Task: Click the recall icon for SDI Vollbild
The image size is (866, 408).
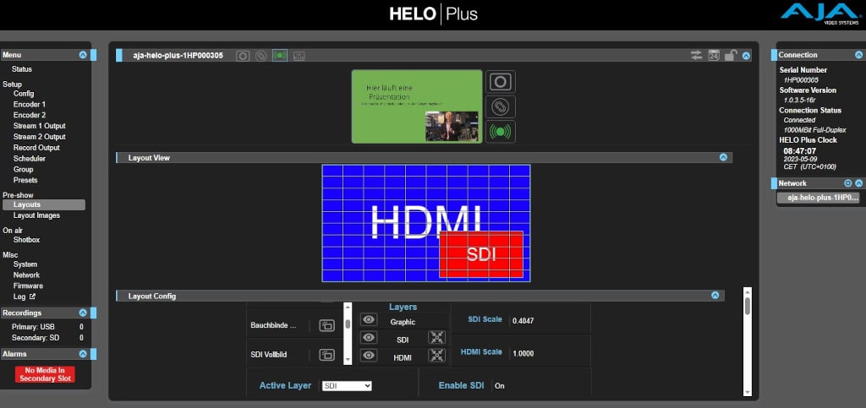Action: point(326,355)
